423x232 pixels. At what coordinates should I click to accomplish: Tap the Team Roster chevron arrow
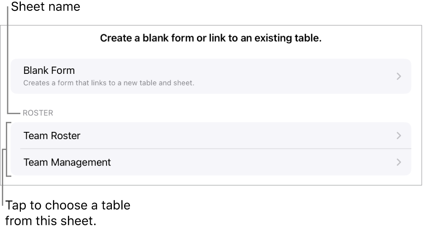[399, 135]
